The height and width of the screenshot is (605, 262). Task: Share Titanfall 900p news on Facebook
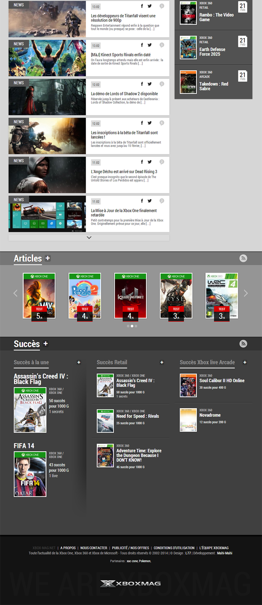142,6
